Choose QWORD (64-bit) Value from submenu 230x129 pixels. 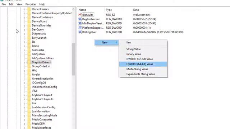tap(143, 64)
